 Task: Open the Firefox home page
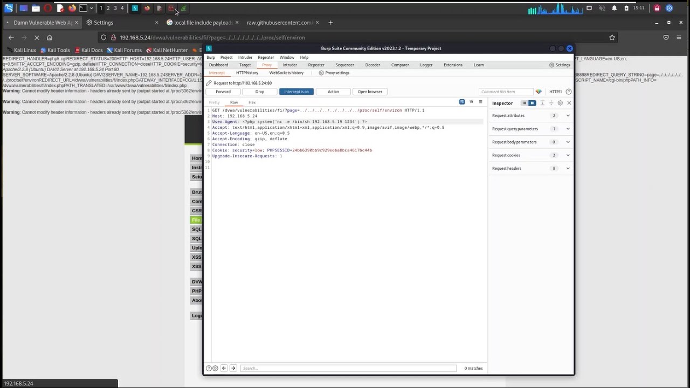click(50, 38)
